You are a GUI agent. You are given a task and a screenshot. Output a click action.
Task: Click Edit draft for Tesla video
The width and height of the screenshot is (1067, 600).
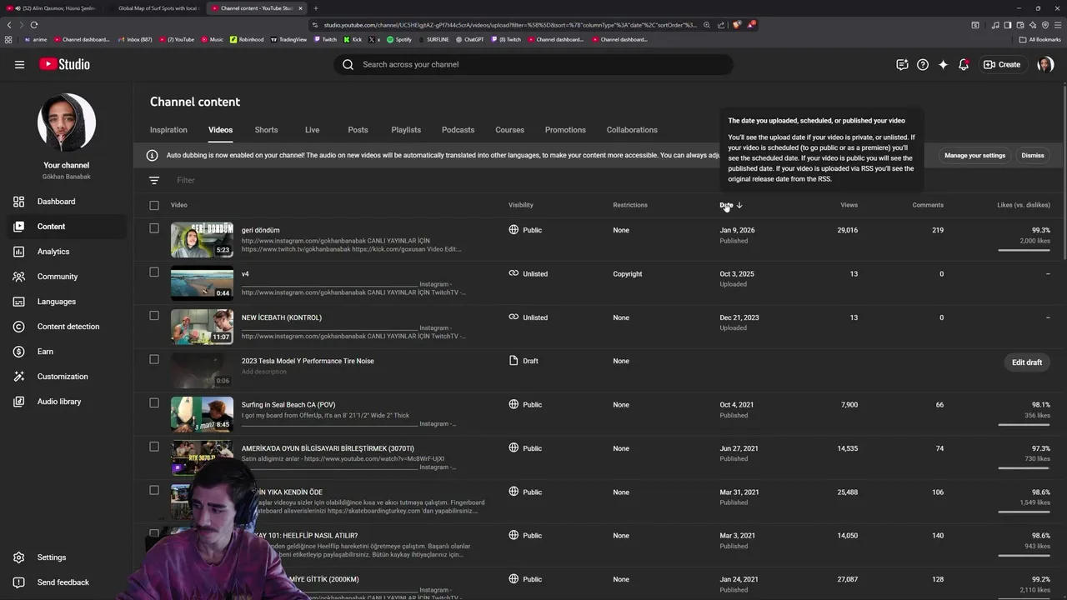coord(1027,362)
